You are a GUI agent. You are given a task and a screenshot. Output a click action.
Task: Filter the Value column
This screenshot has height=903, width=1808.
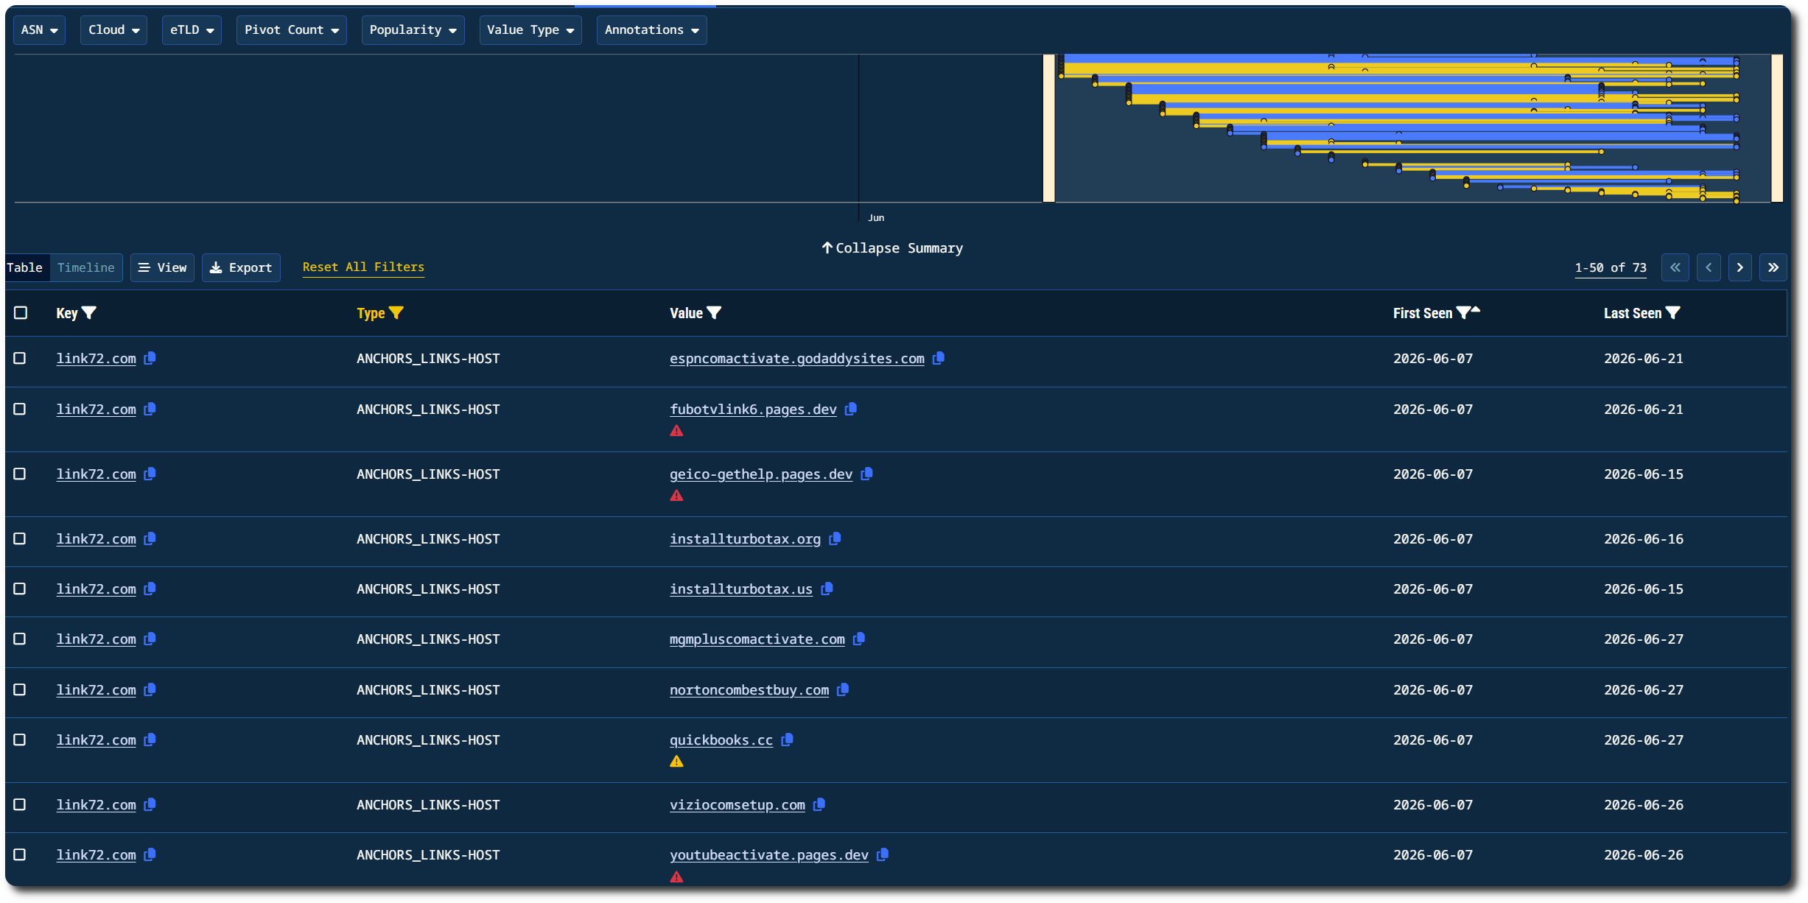(x=714, y=313)
